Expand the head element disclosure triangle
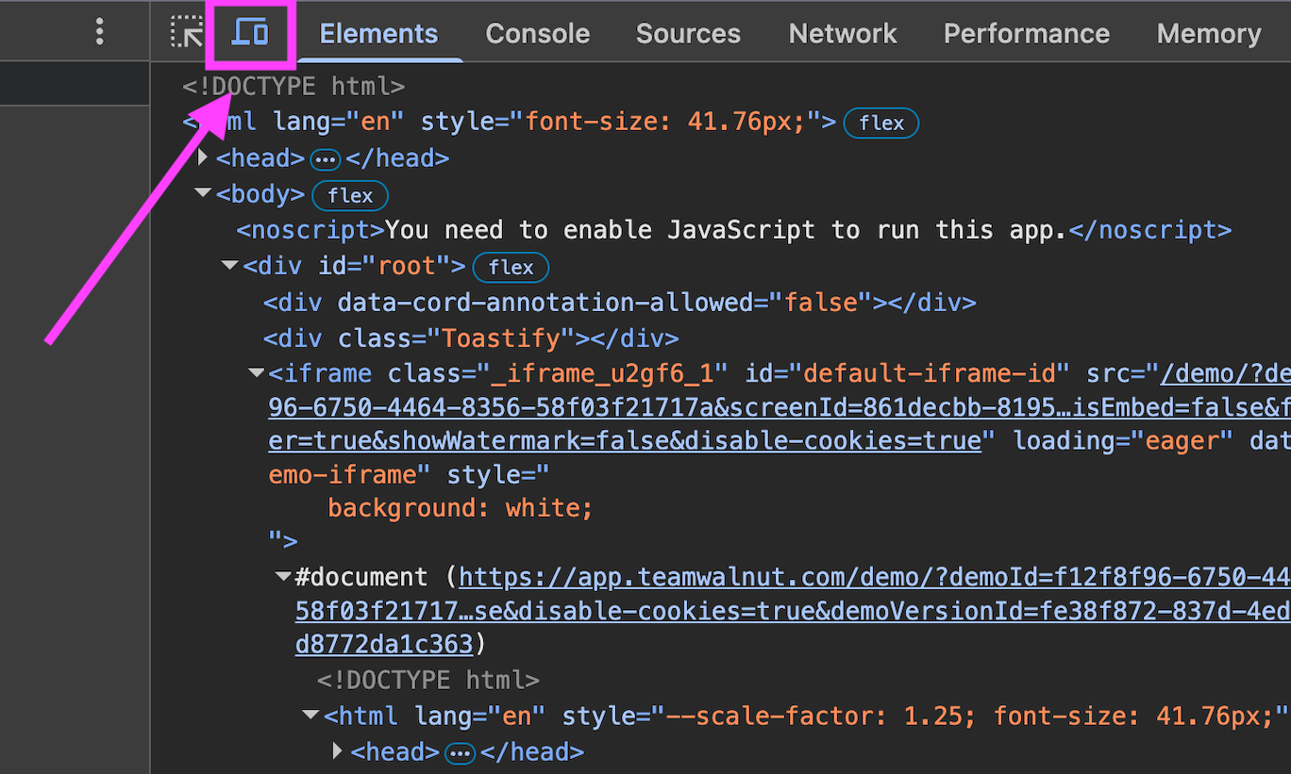Screen dimensions: 1291x774 (202, 157)
